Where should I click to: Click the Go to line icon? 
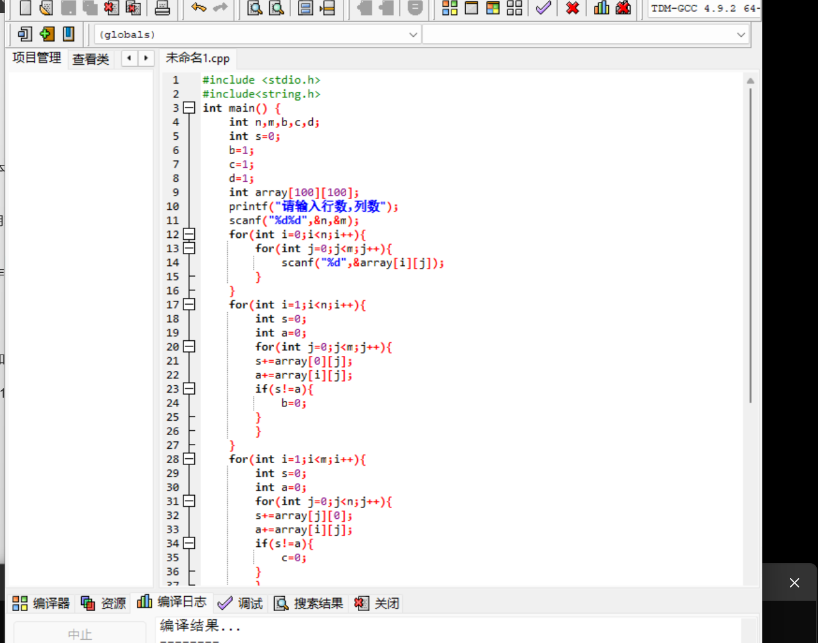[327, 8]
